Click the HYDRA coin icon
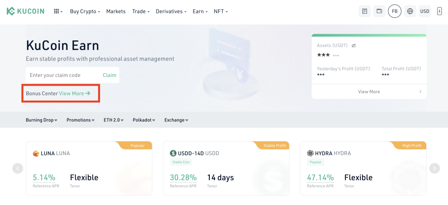448x205 pixels. click(310, 153)
